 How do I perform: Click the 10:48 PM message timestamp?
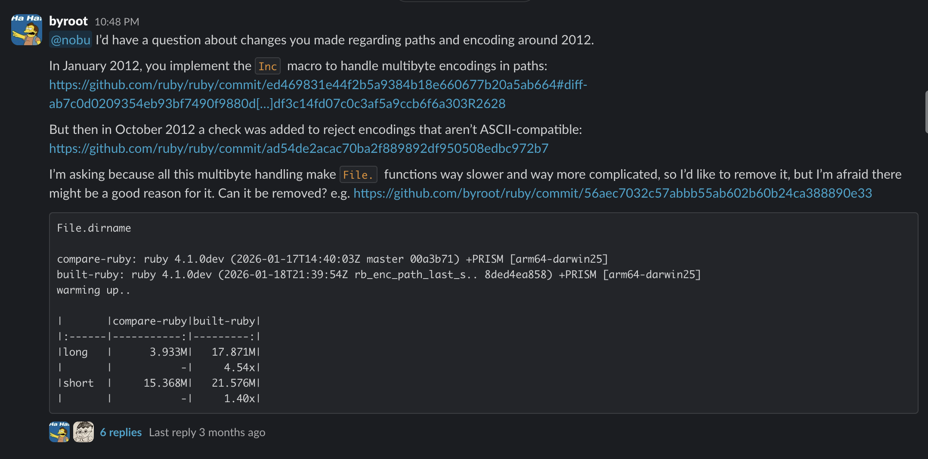(x=116, y=22)
